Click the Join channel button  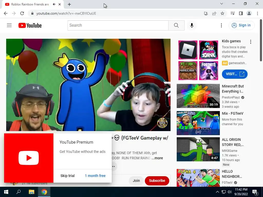point(136,181)
